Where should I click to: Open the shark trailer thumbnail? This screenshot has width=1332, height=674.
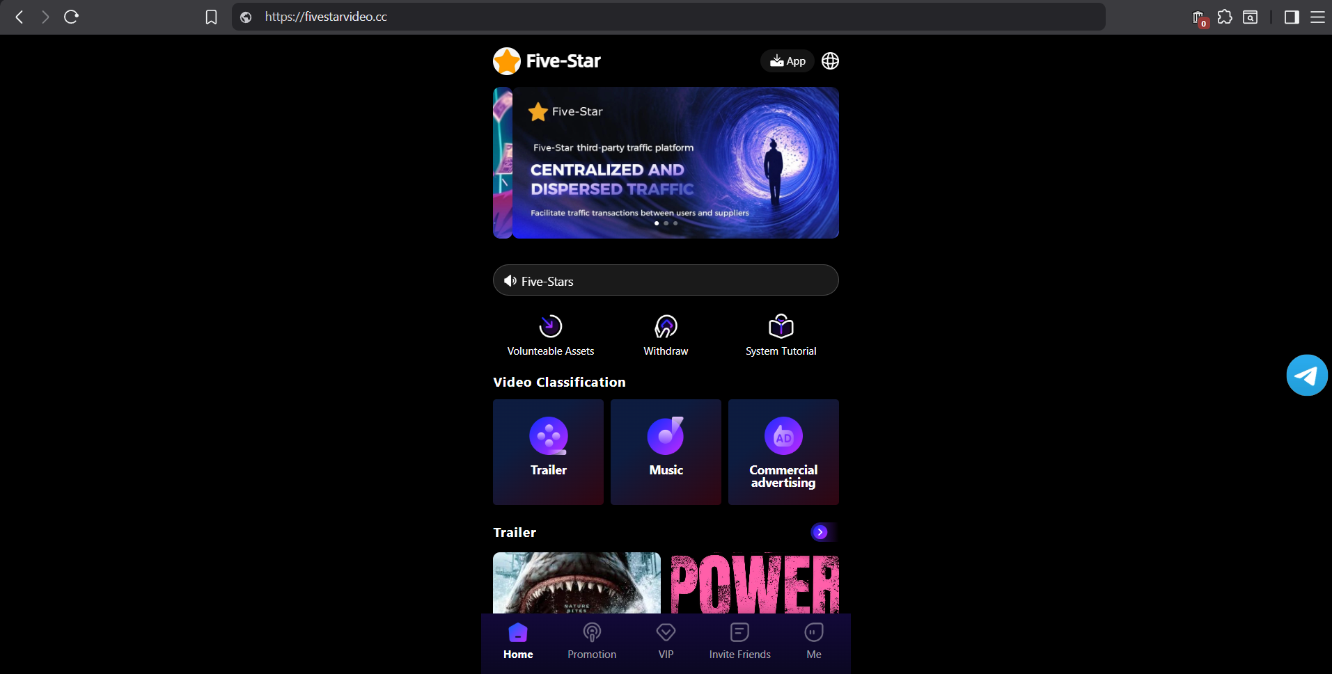[x=577, y=583]
